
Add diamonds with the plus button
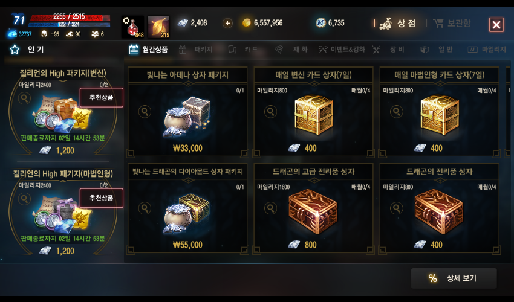tap(227, 23)
